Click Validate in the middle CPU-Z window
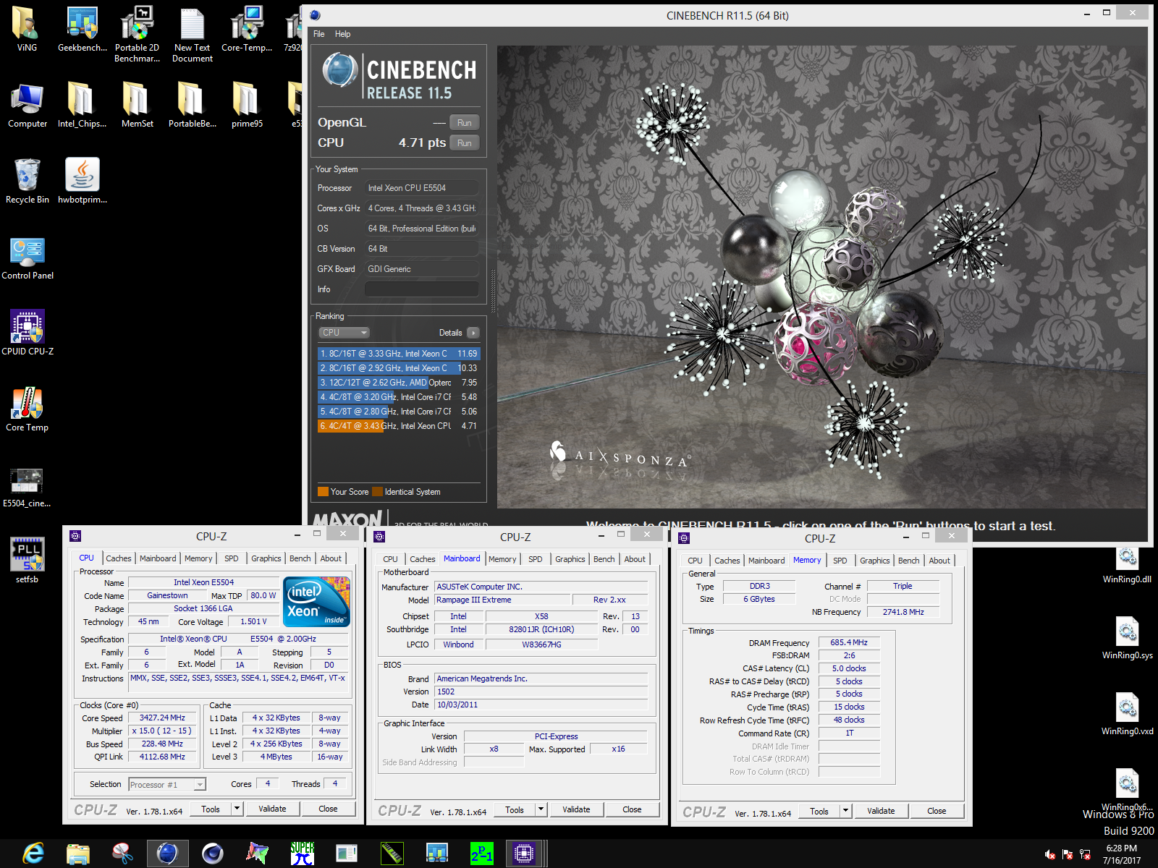This screenshot has width=1158, height=868. [x=576, y=809]
